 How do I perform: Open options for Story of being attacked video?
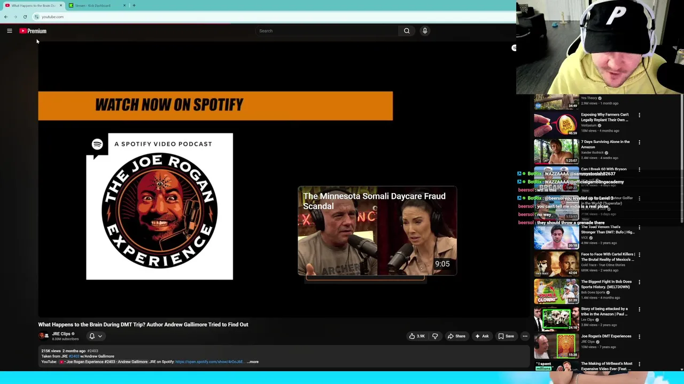tap(639, 309)
